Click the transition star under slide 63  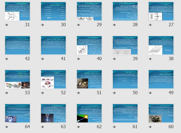tap(43, 127)
